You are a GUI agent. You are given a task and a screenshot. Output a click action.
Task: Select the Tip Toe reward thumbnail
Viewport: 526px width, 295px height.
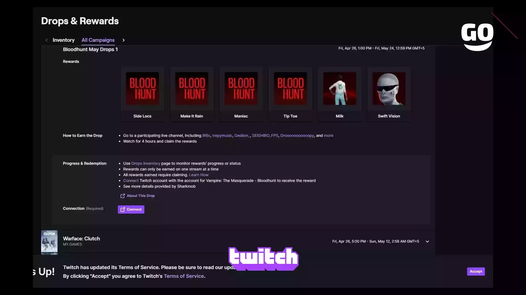pyautogui.click(x=290, y=88)
